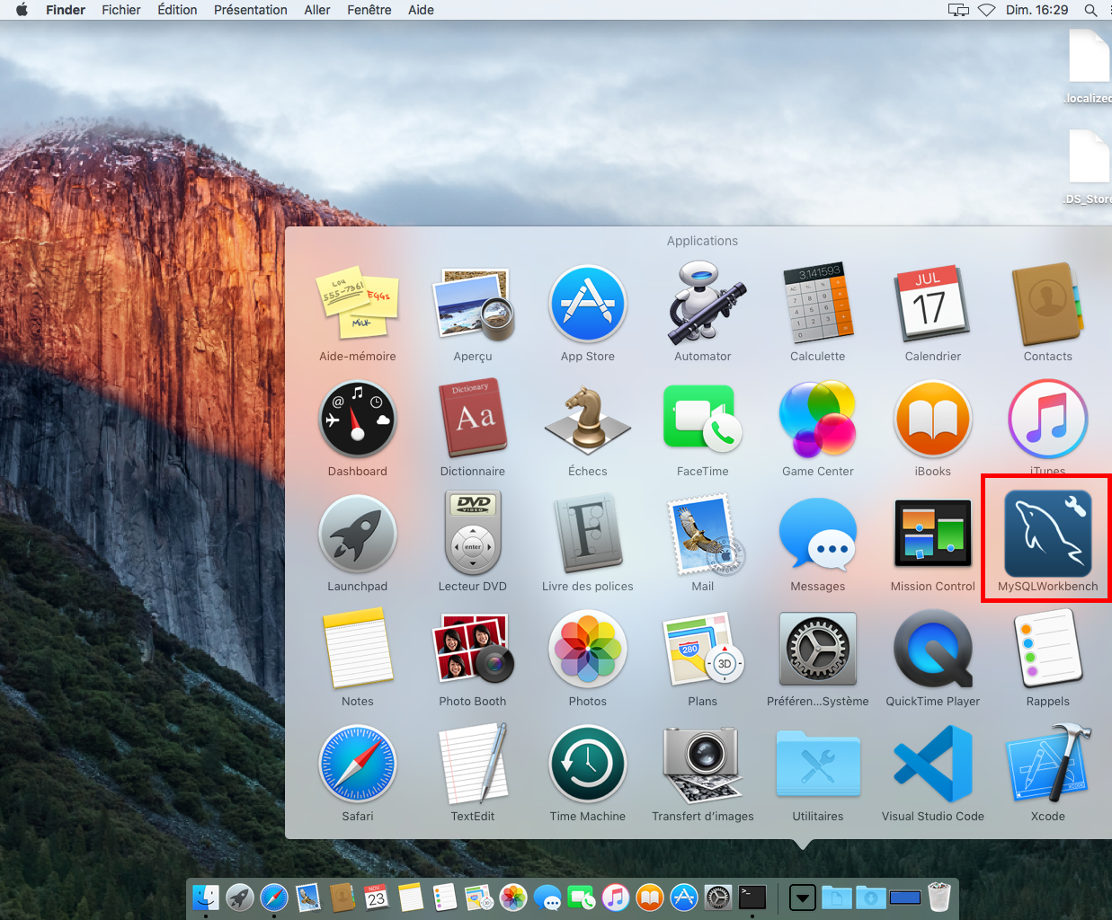Screen dimensions: 1112x920
Task: Launch Visual Studio Code
Action: click(x=932, y=765)
